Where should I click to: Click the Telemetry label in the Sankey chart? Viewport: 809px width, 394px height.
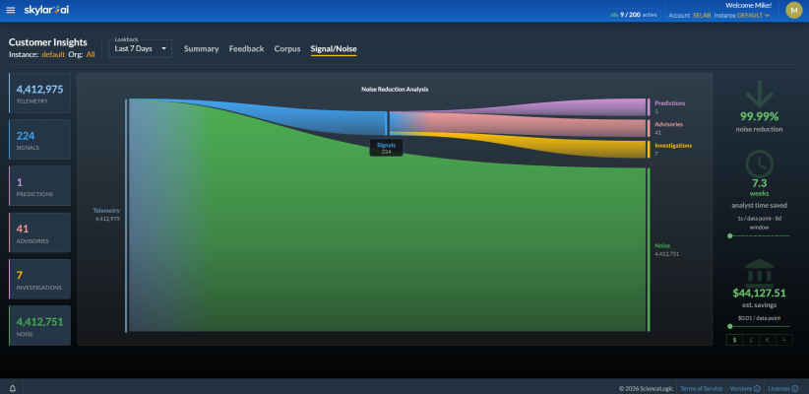point(106,211)
